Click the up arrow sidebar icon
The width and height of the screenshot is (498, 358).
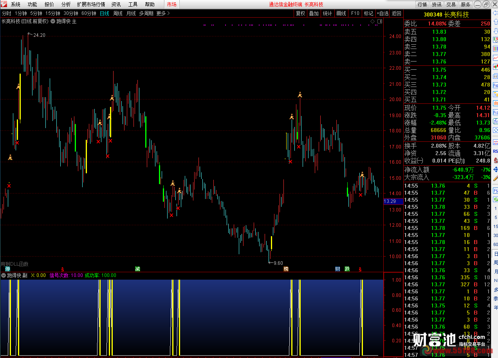(495, 22)
